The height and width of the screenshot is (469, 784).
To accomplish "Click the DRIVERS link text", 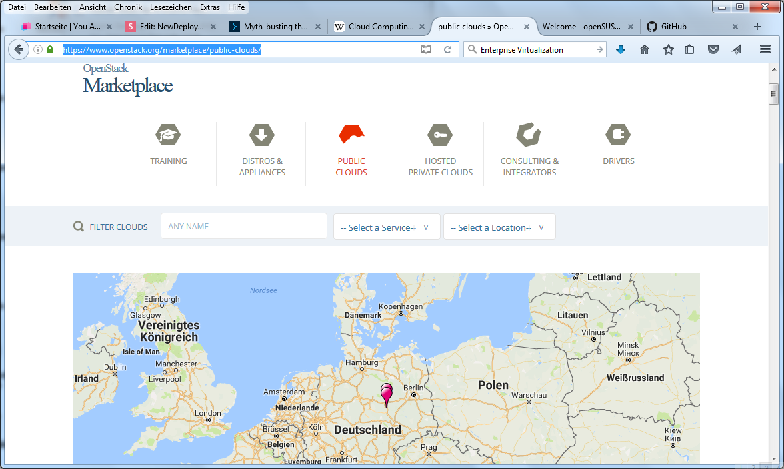I will (x=619, y=161).
